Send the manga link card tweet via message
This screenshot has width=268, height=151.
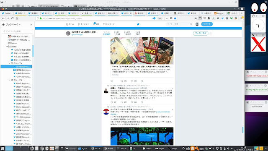click(x=142, y=81)
